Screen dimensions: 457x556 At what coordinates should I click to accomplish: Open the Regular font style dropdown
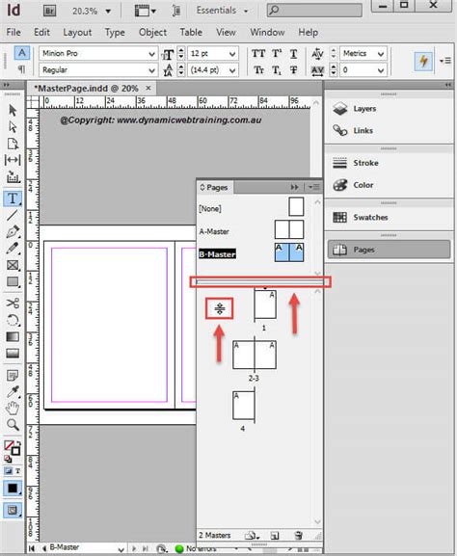point(151,70)
